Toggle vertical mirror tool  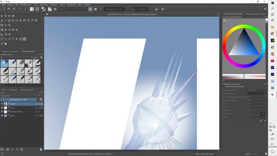163,9
